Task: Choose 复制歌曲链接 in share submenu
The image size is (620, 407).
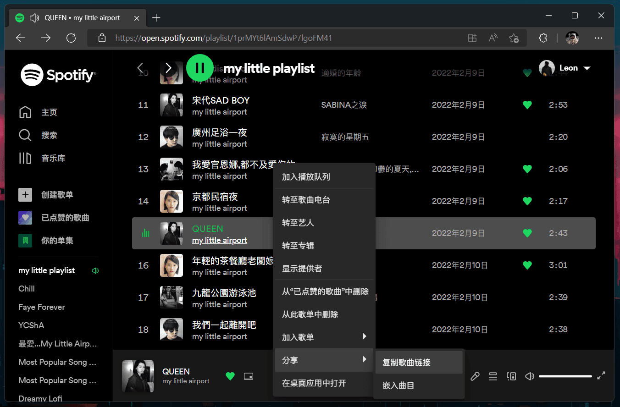Action: pos(419,363)
